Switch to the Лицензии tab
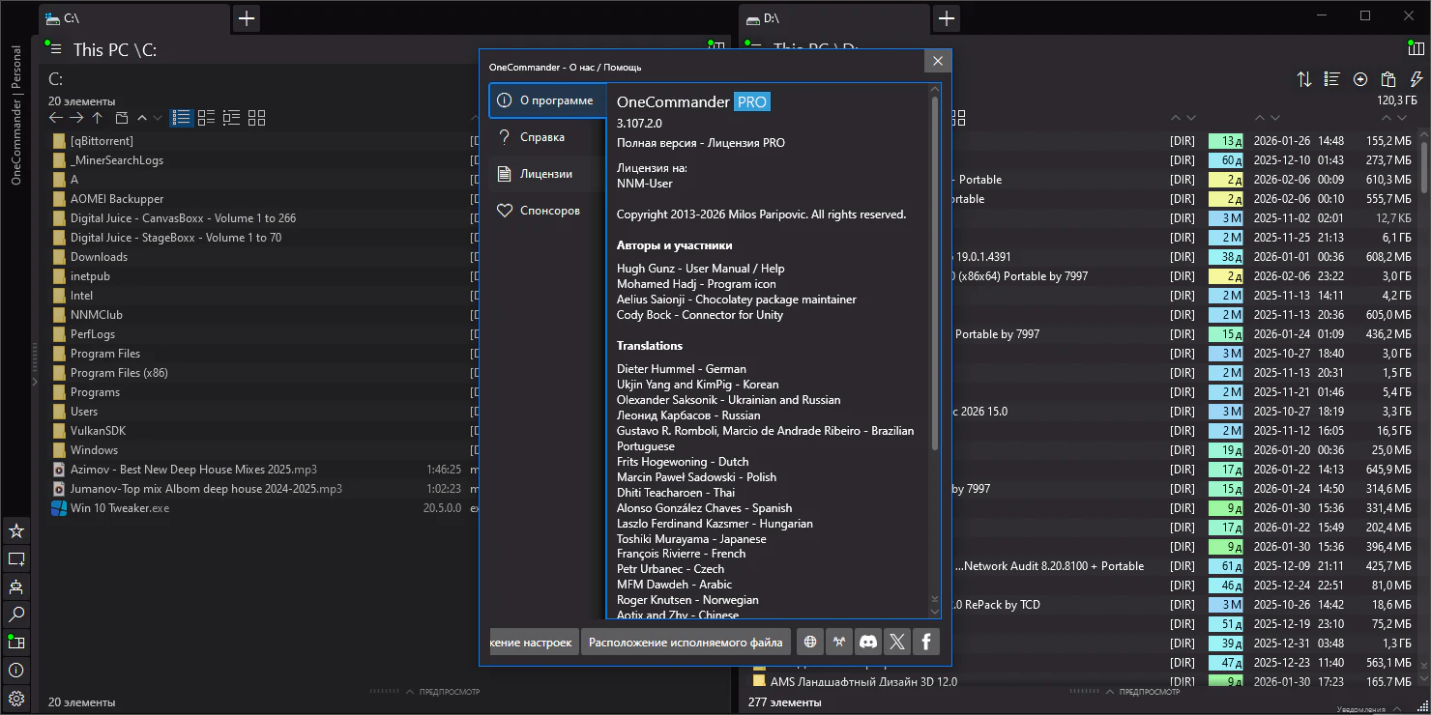 pyautogui.click(x=545, y=174)
